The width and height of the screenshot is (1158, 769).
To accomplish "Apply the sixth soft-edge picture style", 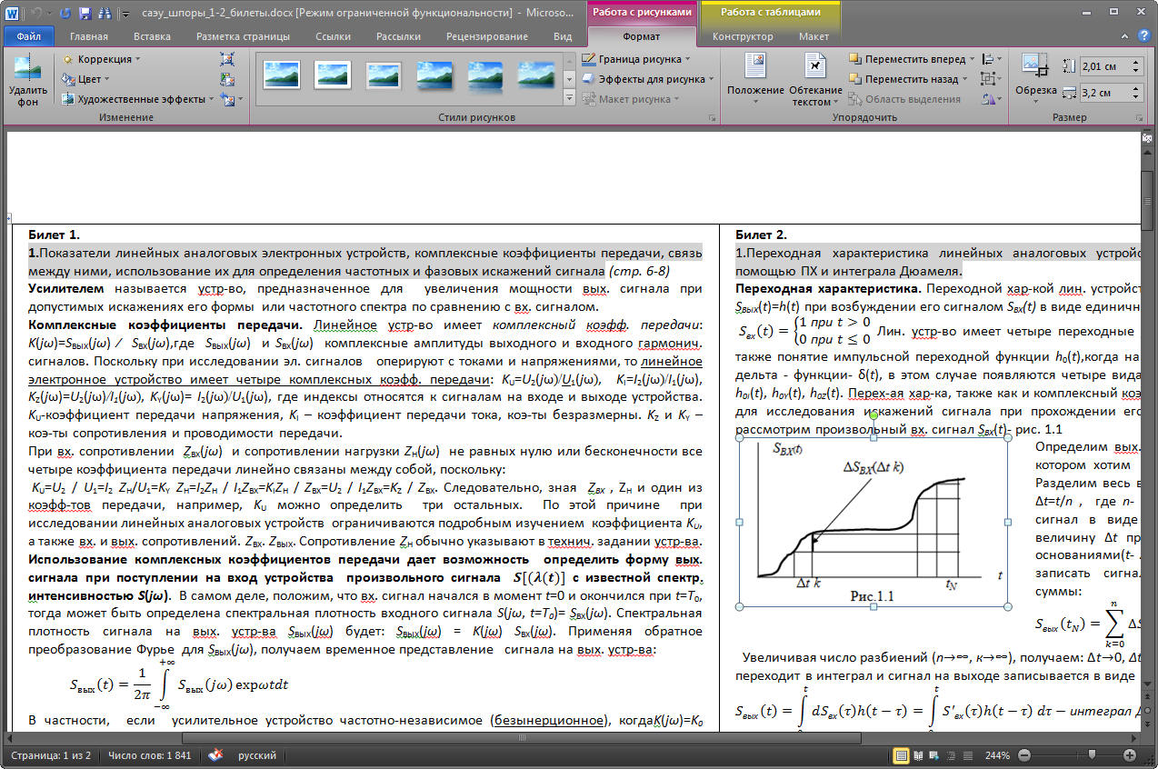I will 536,75.
